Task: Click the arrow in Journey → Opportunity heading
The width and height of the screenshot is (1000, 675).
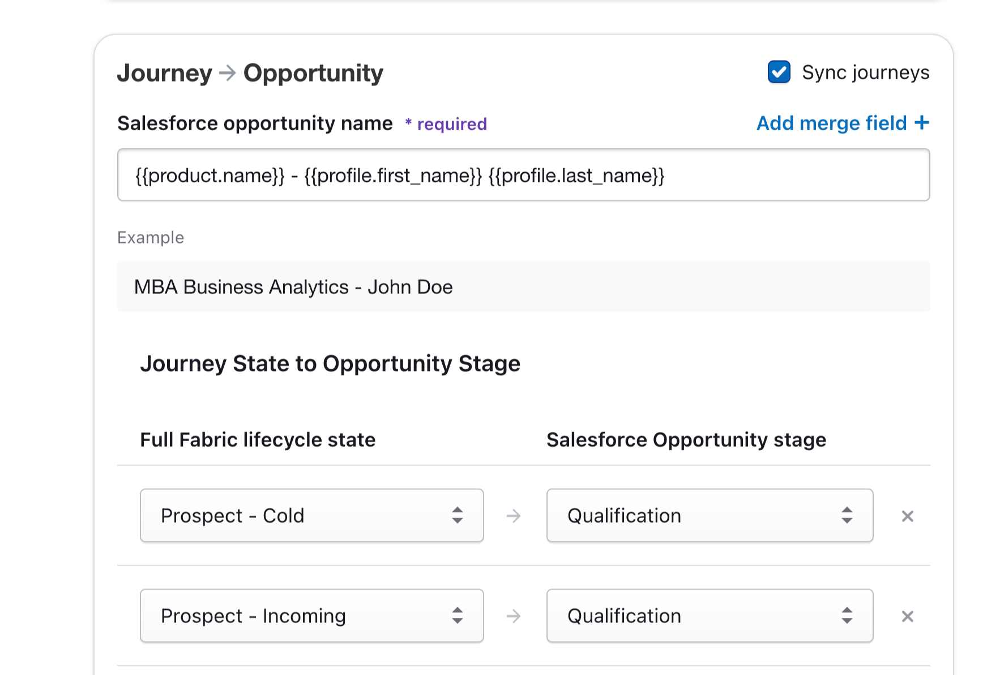Action: pyautogui.click(x=227, y=73)
